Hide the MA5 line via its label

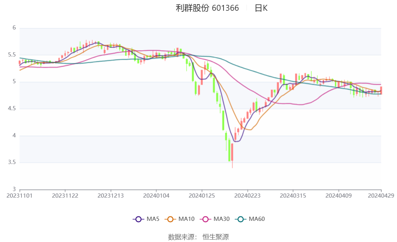pyautogui.click(x=153, y=219)
